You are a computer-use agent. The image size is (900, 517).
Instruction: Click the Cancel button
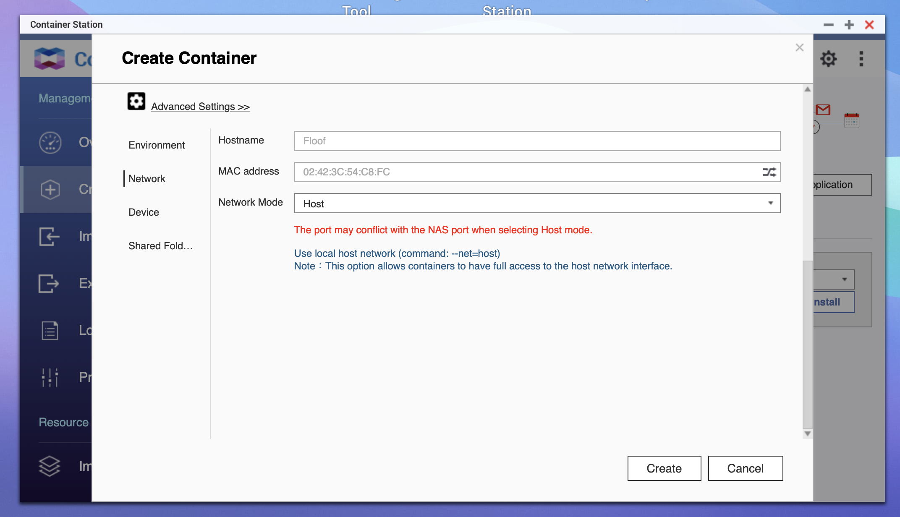point(745,468)
